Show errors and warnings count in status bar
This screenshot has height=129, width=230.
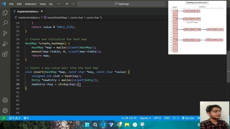14,118
